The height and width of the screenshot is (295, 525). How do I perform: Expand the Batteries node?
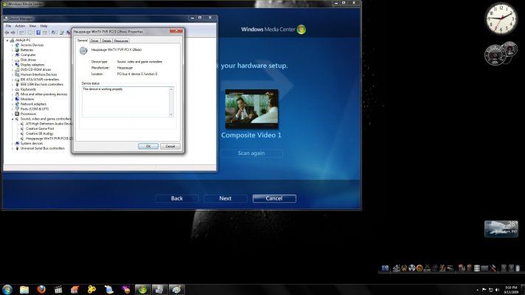click(13, 50)
